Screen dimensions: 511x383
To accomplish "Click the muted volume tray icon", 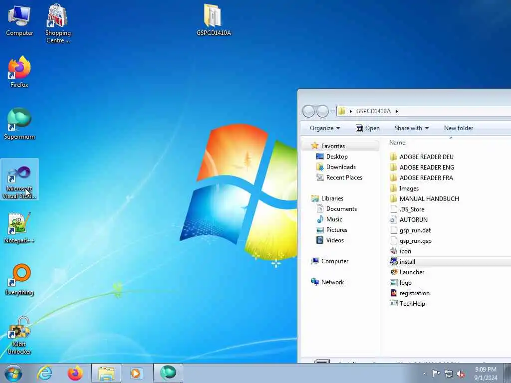I will pos(461,374).
